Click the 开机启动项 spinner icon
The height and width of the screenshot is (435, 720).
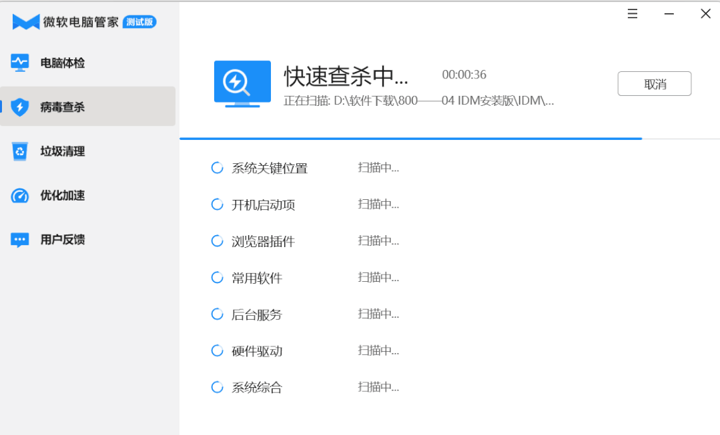(217, 205)
